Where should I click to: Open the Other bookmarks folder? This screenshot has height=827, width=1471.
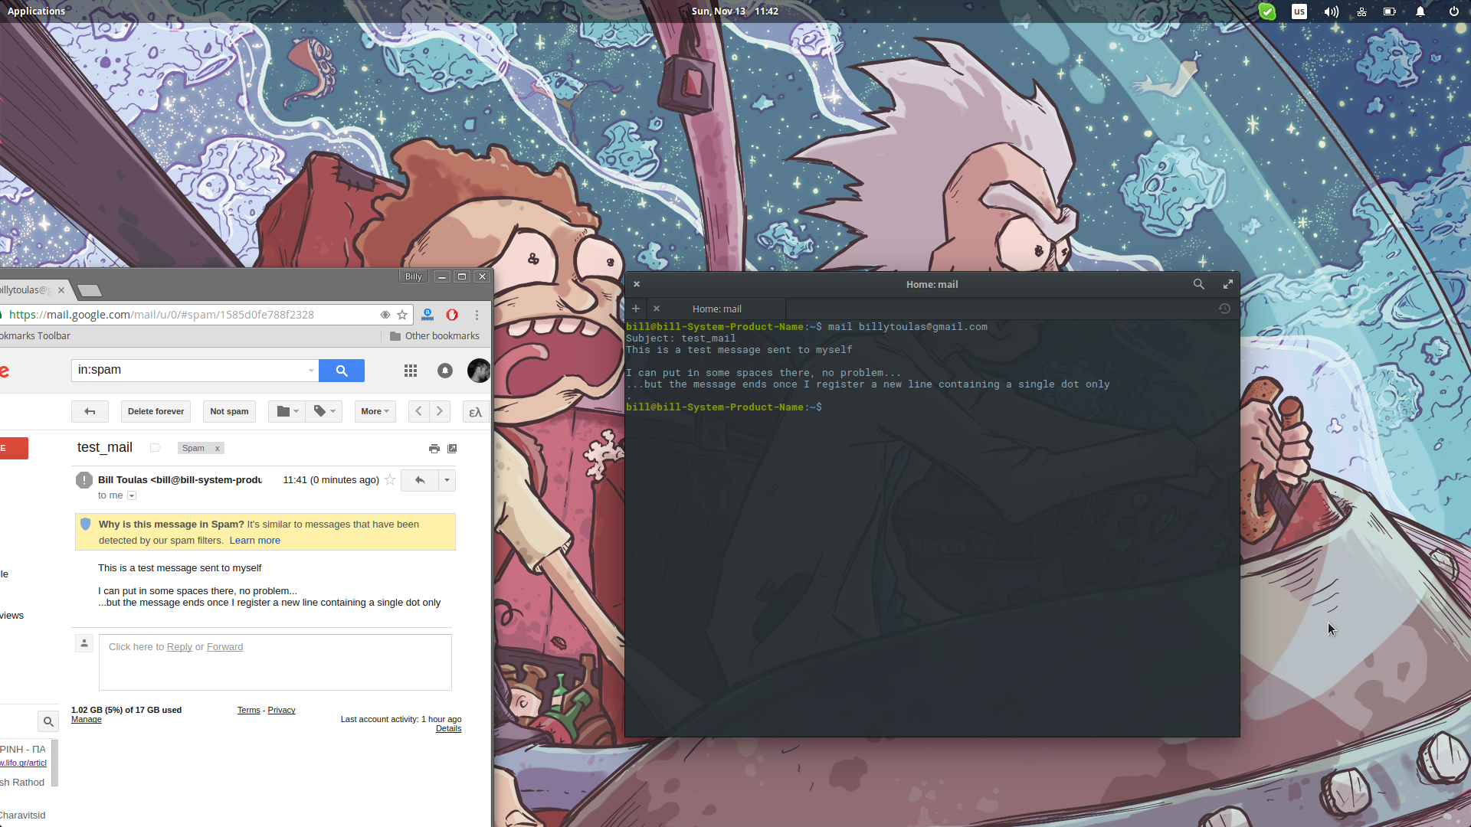click(434, 336)
